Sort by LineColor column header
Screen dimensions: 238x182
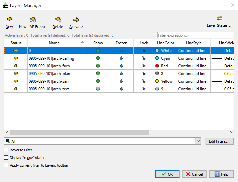[x=165, y=43]
